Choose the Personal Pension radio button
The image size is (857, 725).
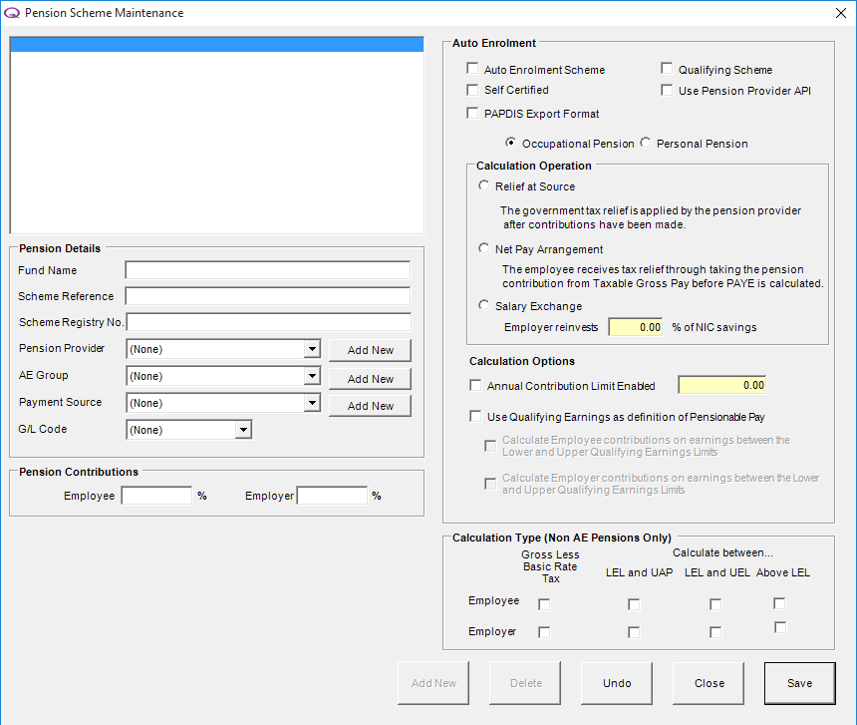(x=646, y=143)
